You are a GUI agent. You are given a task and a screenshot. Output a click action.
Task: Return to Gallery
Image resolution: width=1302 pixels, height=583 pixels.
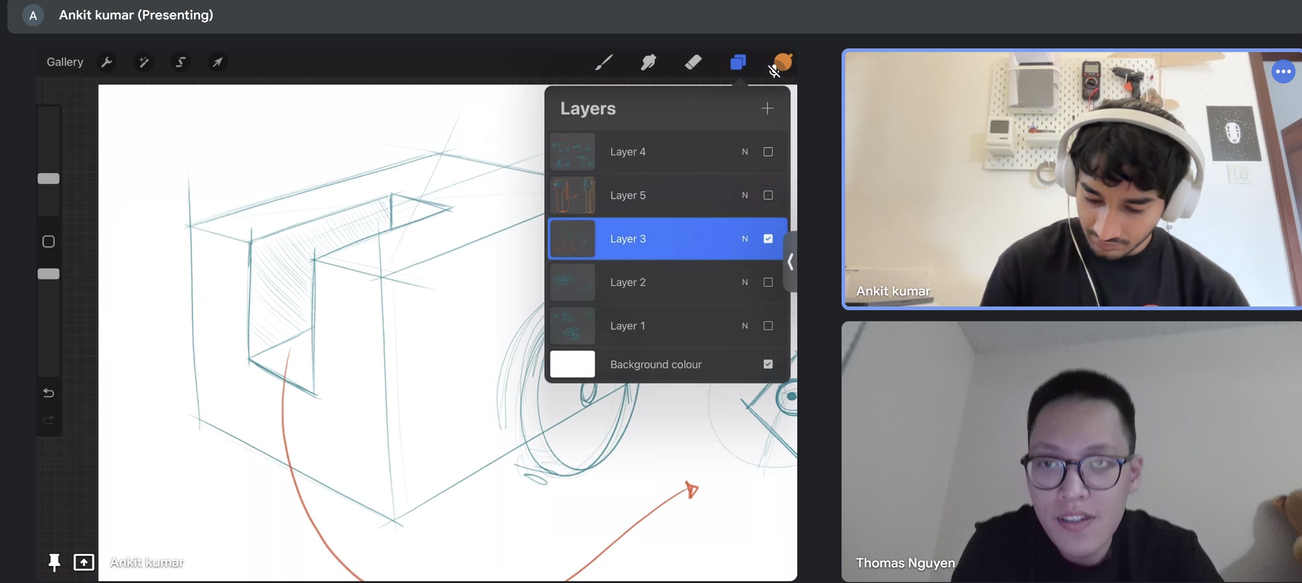click(65, 62)
